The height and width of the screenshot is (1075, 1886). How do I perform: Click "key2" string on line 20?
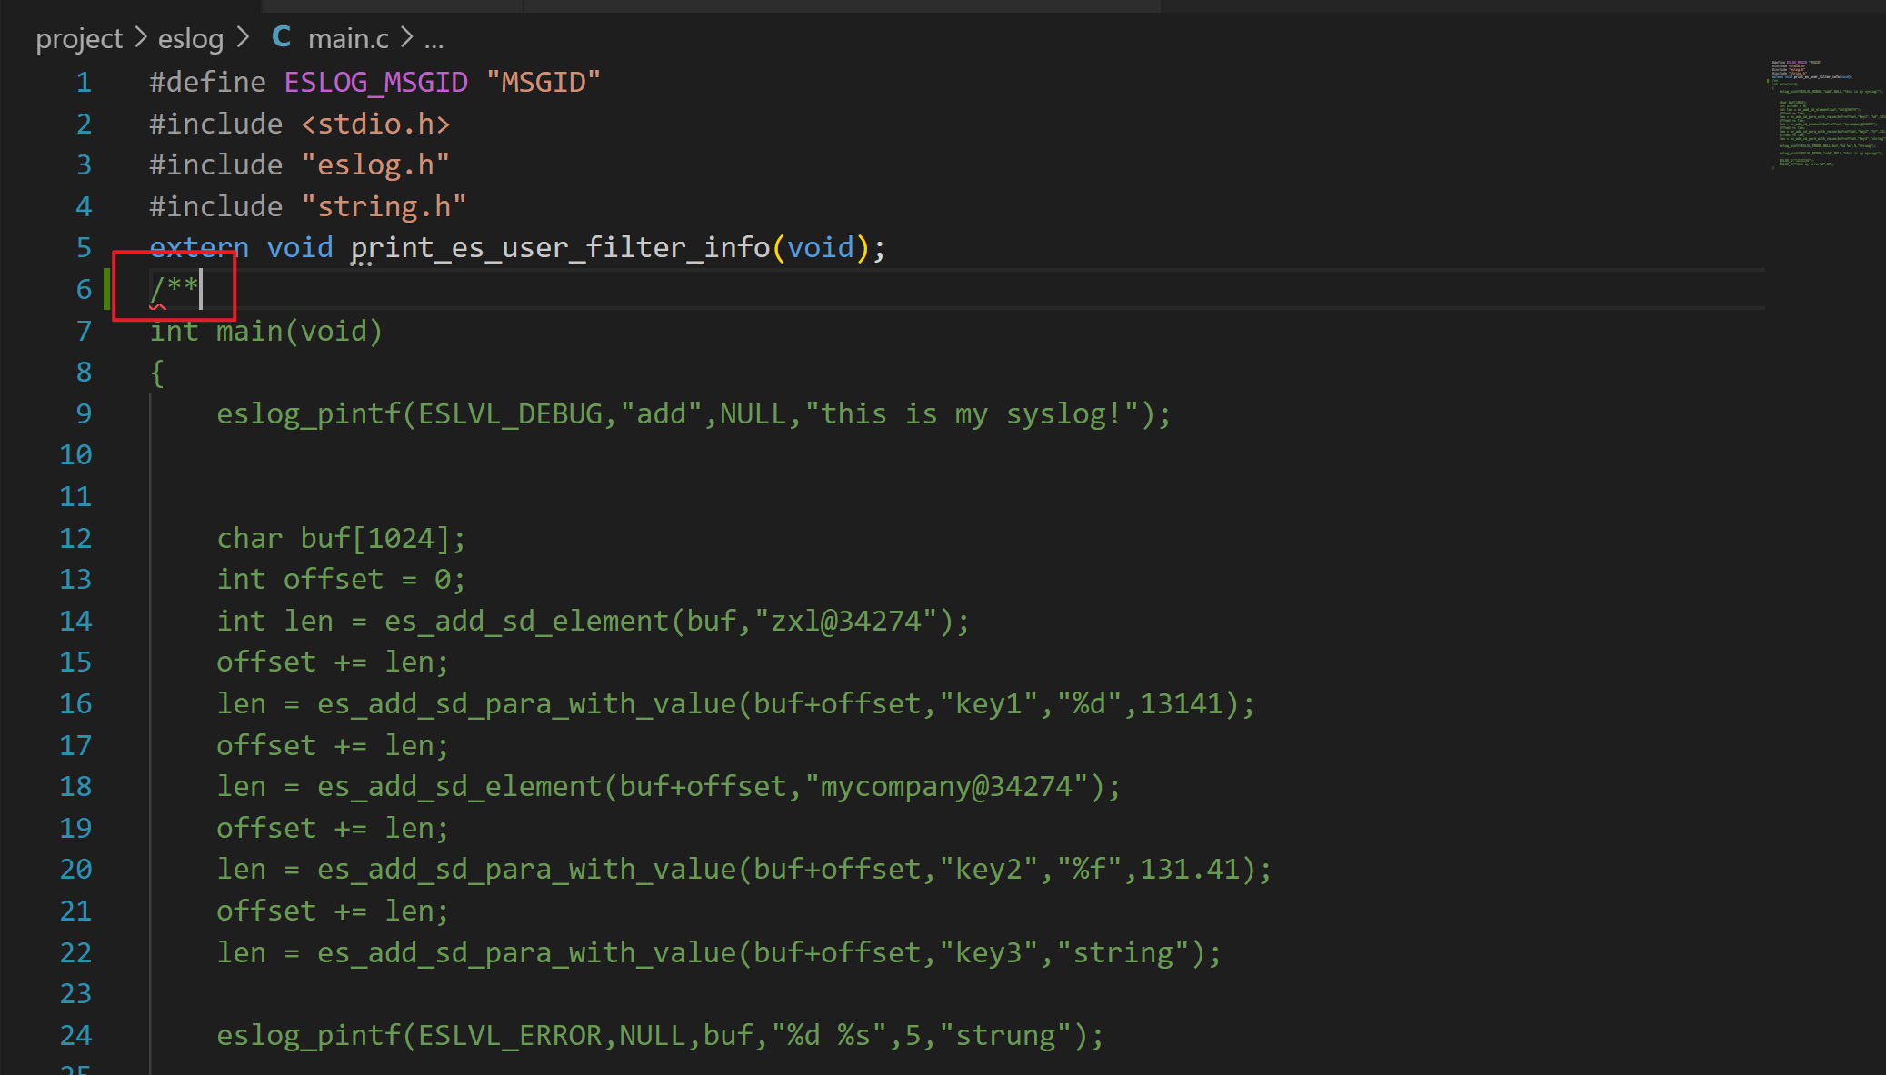pyautogui.click(x=988, y=870)
